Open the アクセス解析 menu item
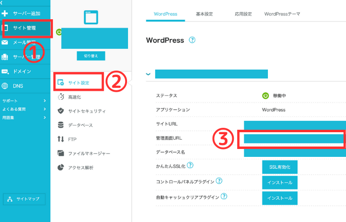 (81, 168)
